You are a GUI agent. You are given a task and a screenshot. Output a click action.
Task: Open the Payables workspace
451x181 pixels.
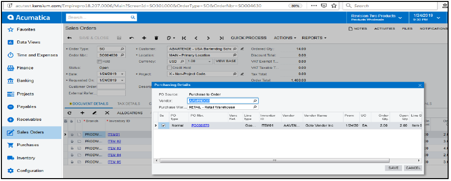coord(26,106)
